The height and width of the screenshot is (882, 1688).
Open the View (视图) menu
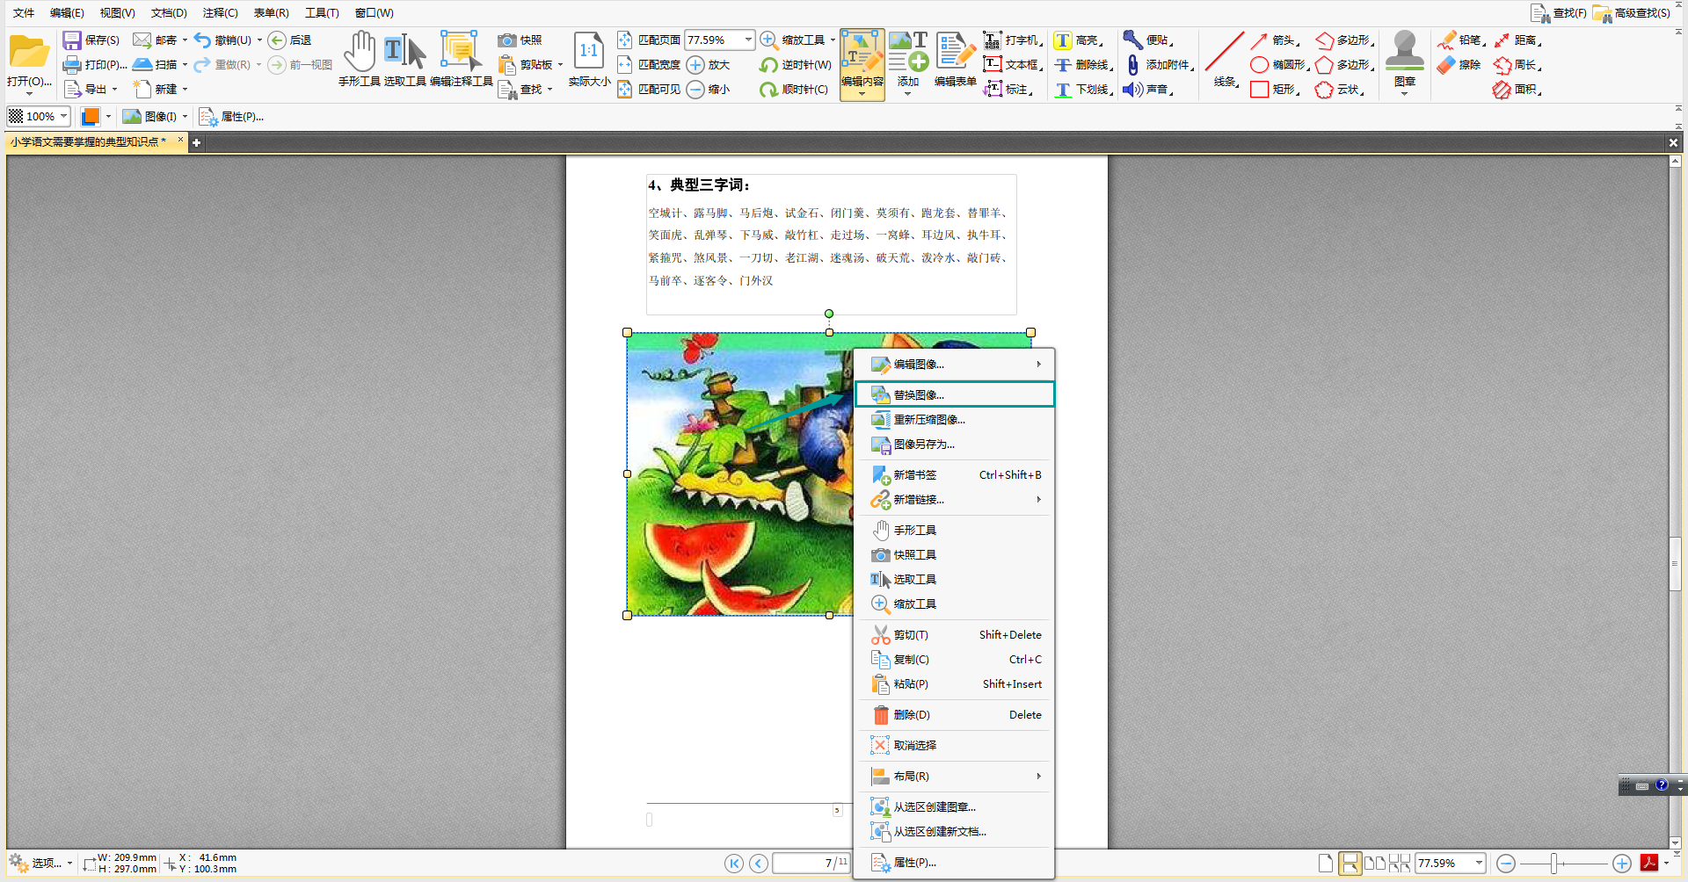[x=117, y=13]
